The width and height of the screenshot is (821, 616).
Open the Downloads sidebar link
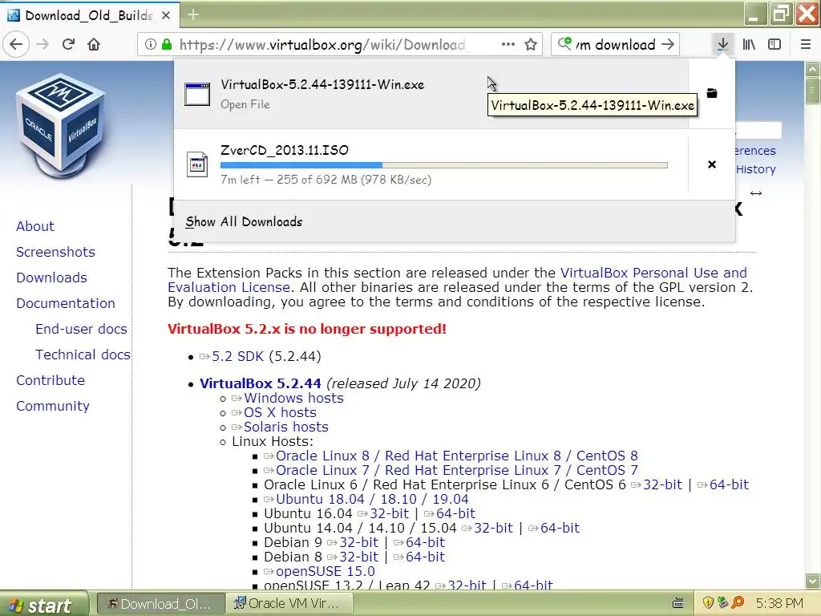[x=51, y=278]
